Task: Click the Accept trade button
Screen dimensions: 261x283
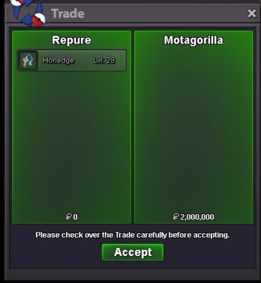Action: (133, 252)
